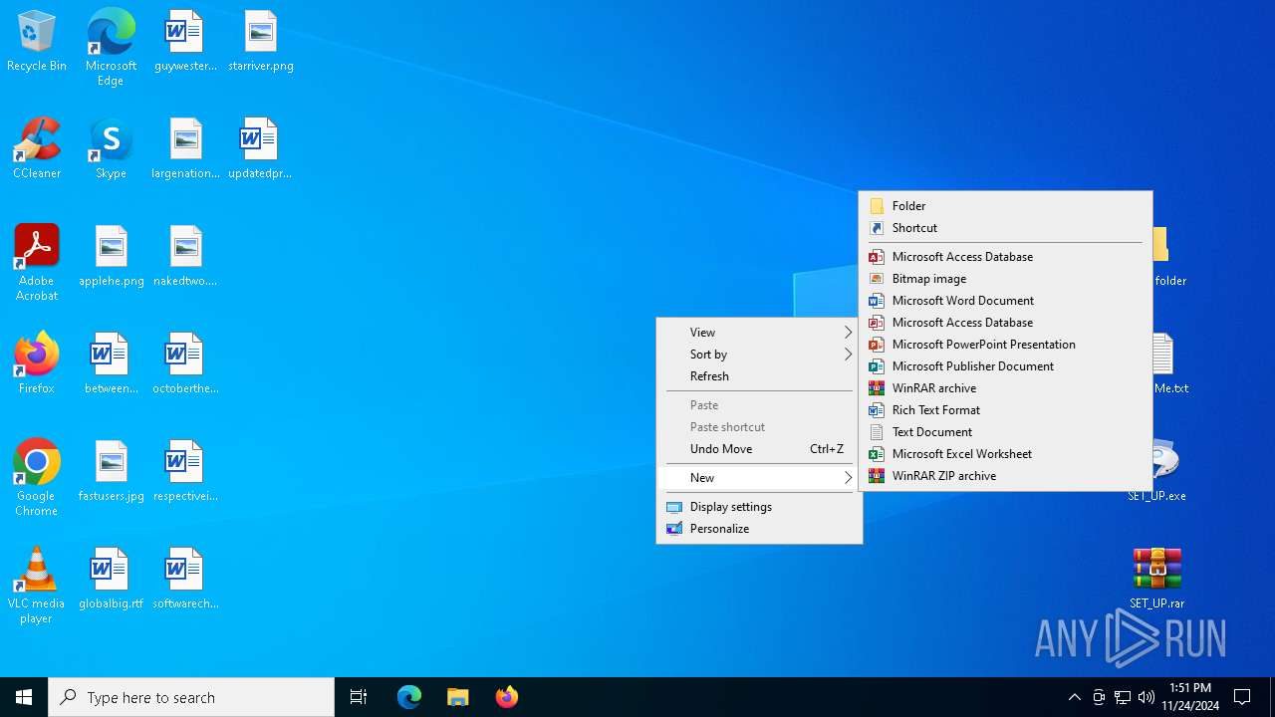Select the SET_UP.rar archive icon
Viewport: 1275px width, 717px height.
point(1156,580)
